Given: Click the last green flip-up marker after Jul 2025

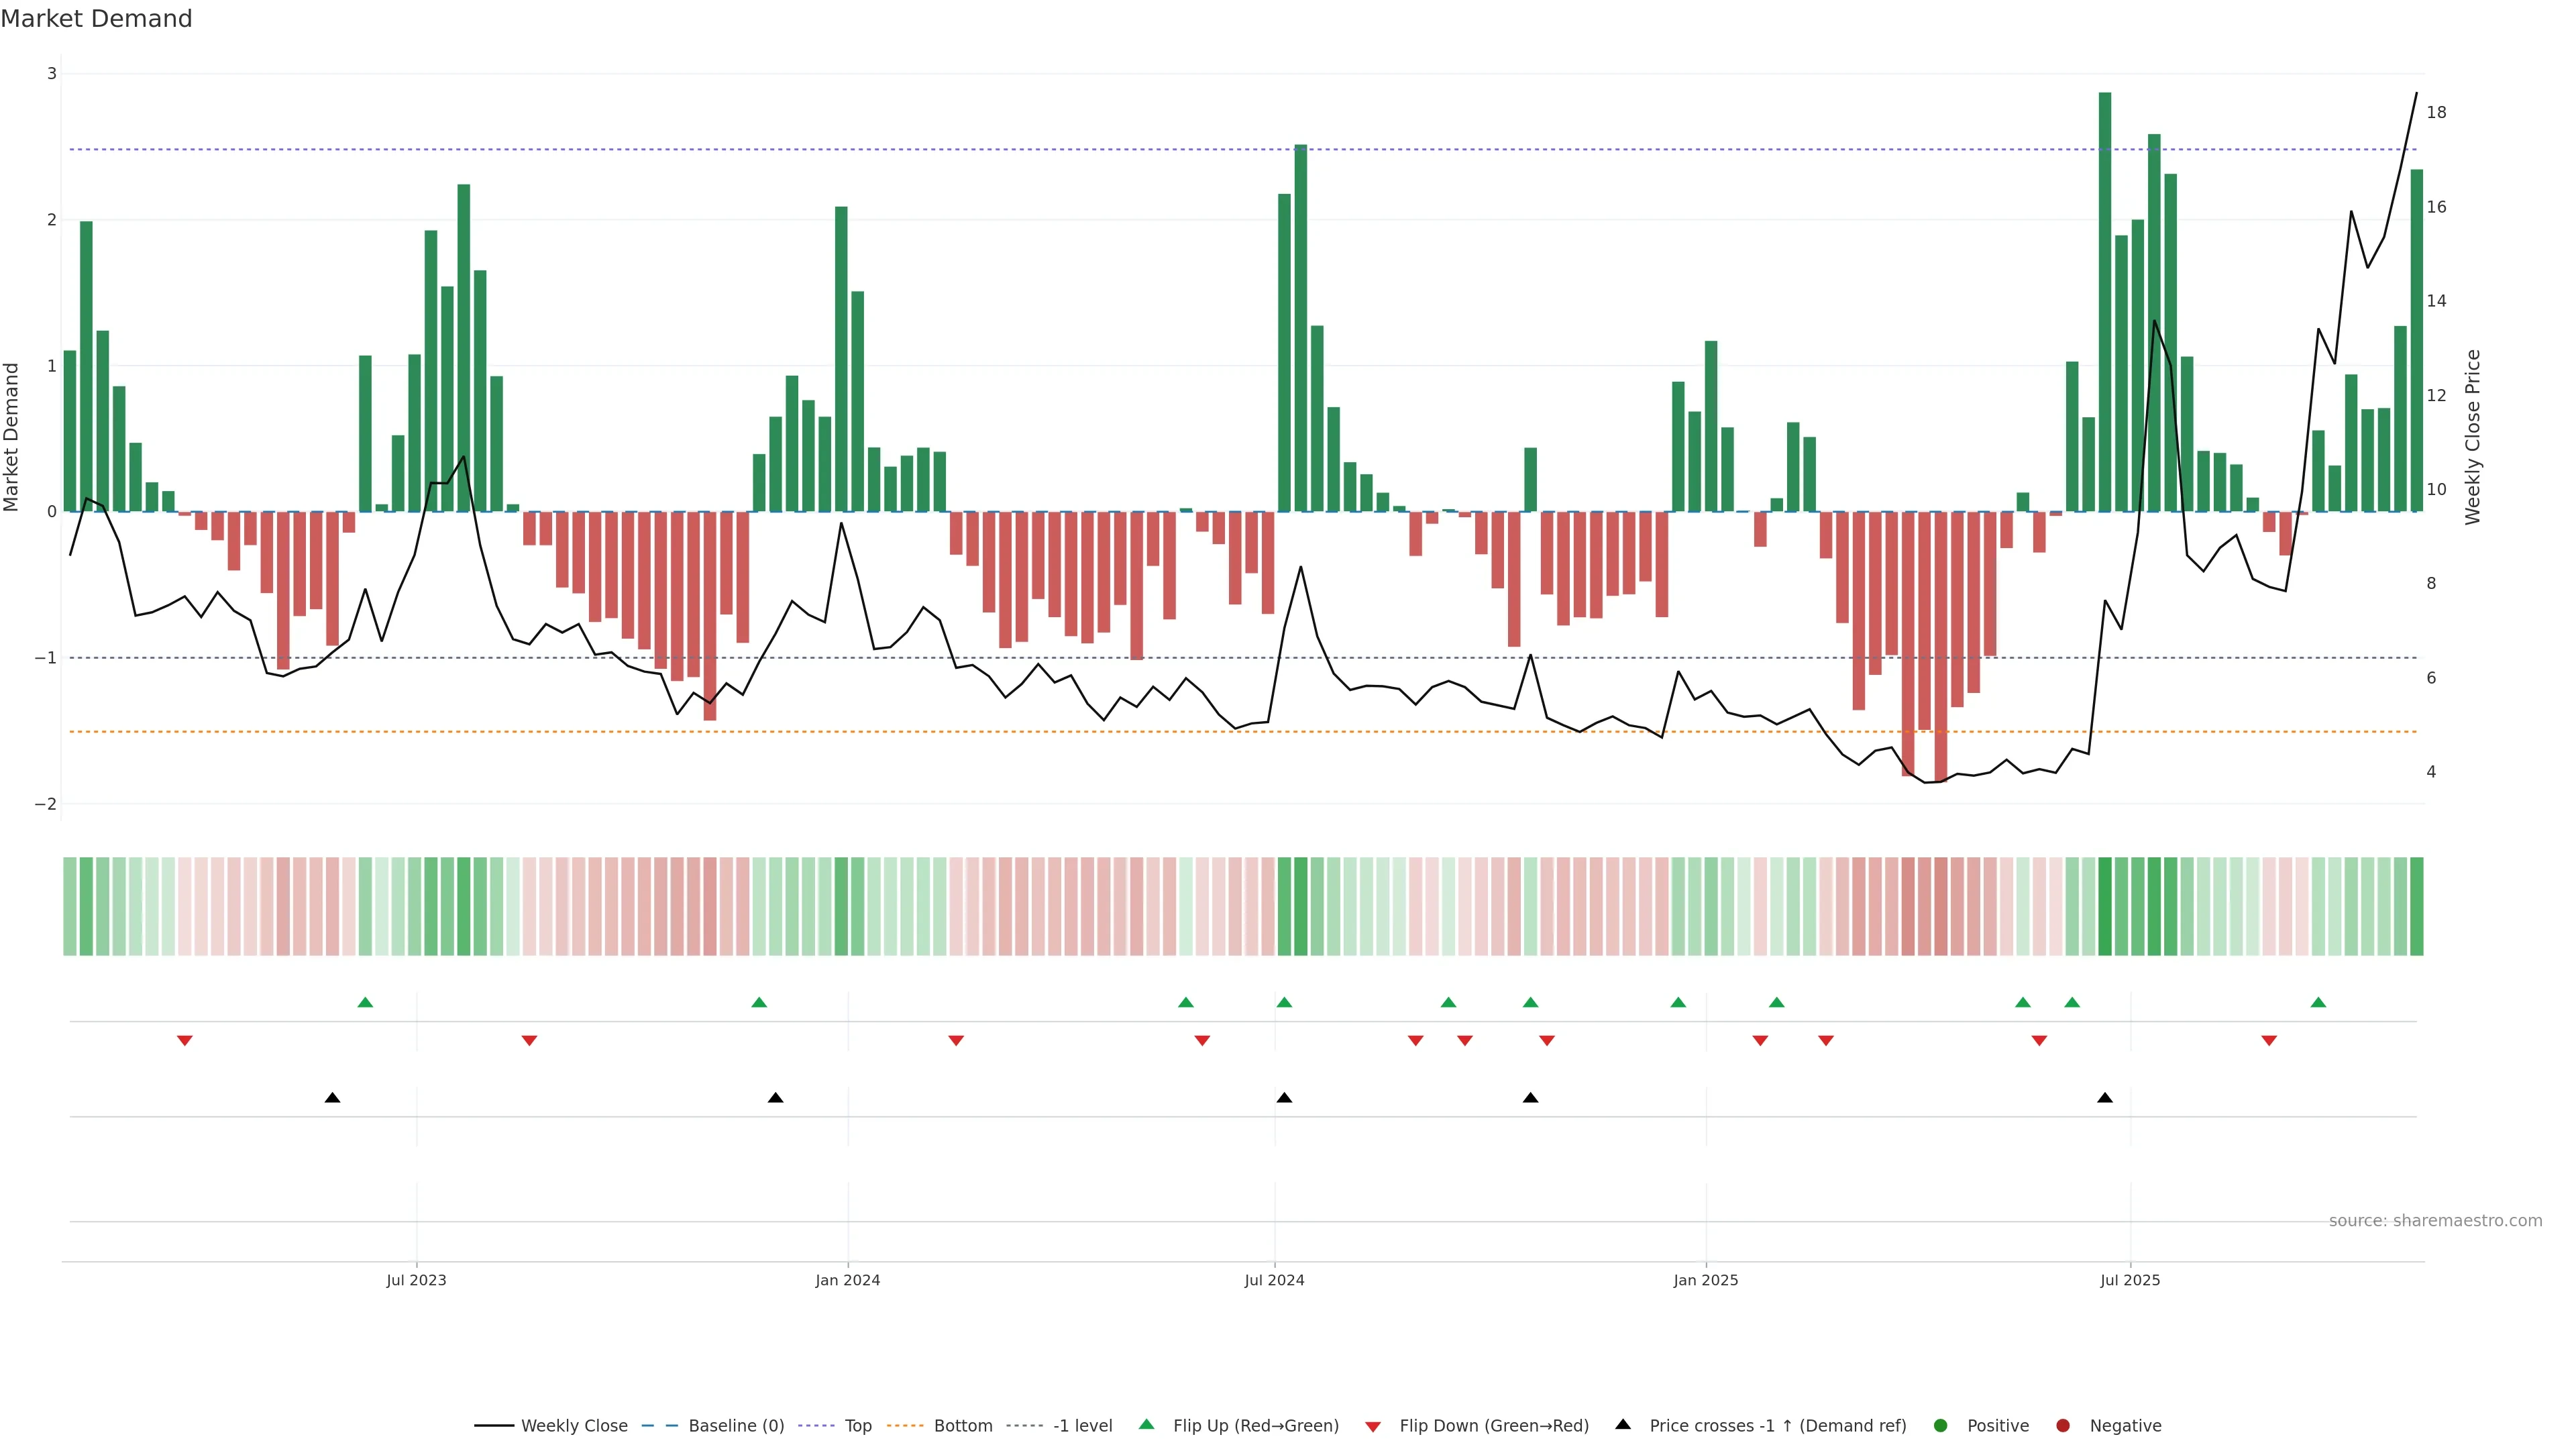Looking at the screenshot, I should coord(2318,1003).
